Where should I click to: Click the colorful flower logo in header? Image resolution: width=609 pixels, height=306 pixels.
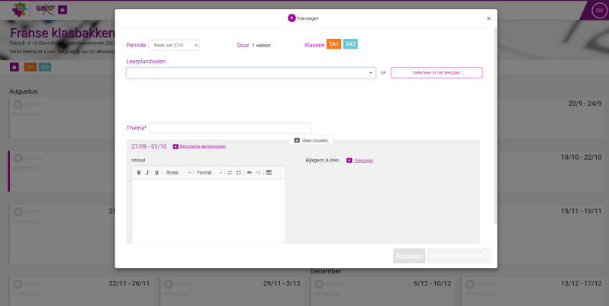point(19,10)
